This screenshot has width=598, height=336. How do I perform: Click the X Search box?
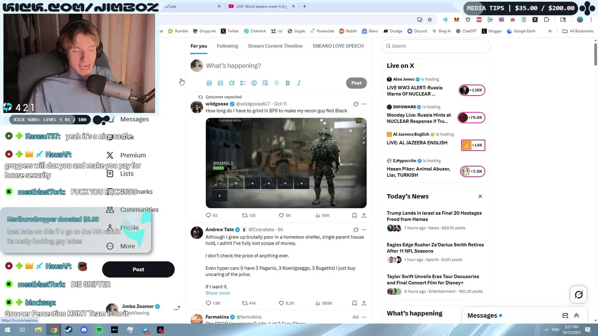click(436, 46)
